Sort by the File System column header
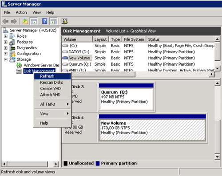Screen dimensions: 222x176 (134, 39)
